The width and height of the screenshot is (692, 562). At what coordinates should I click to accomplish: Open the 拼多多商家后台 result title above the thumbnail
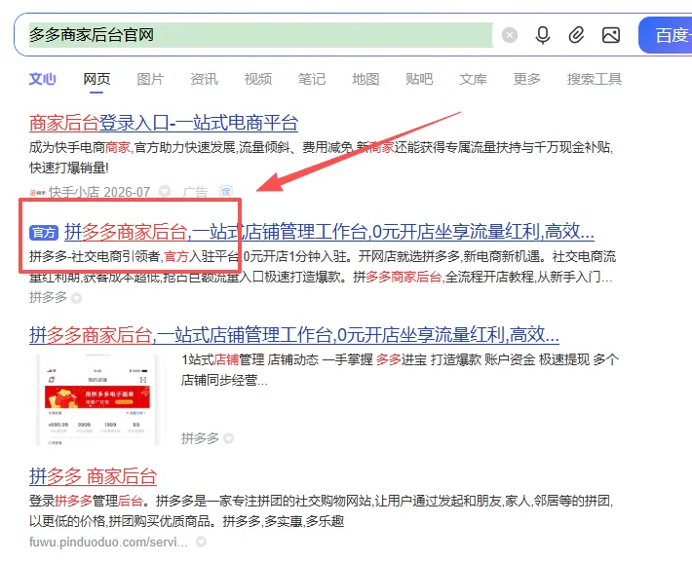click(x=294, y=335)
